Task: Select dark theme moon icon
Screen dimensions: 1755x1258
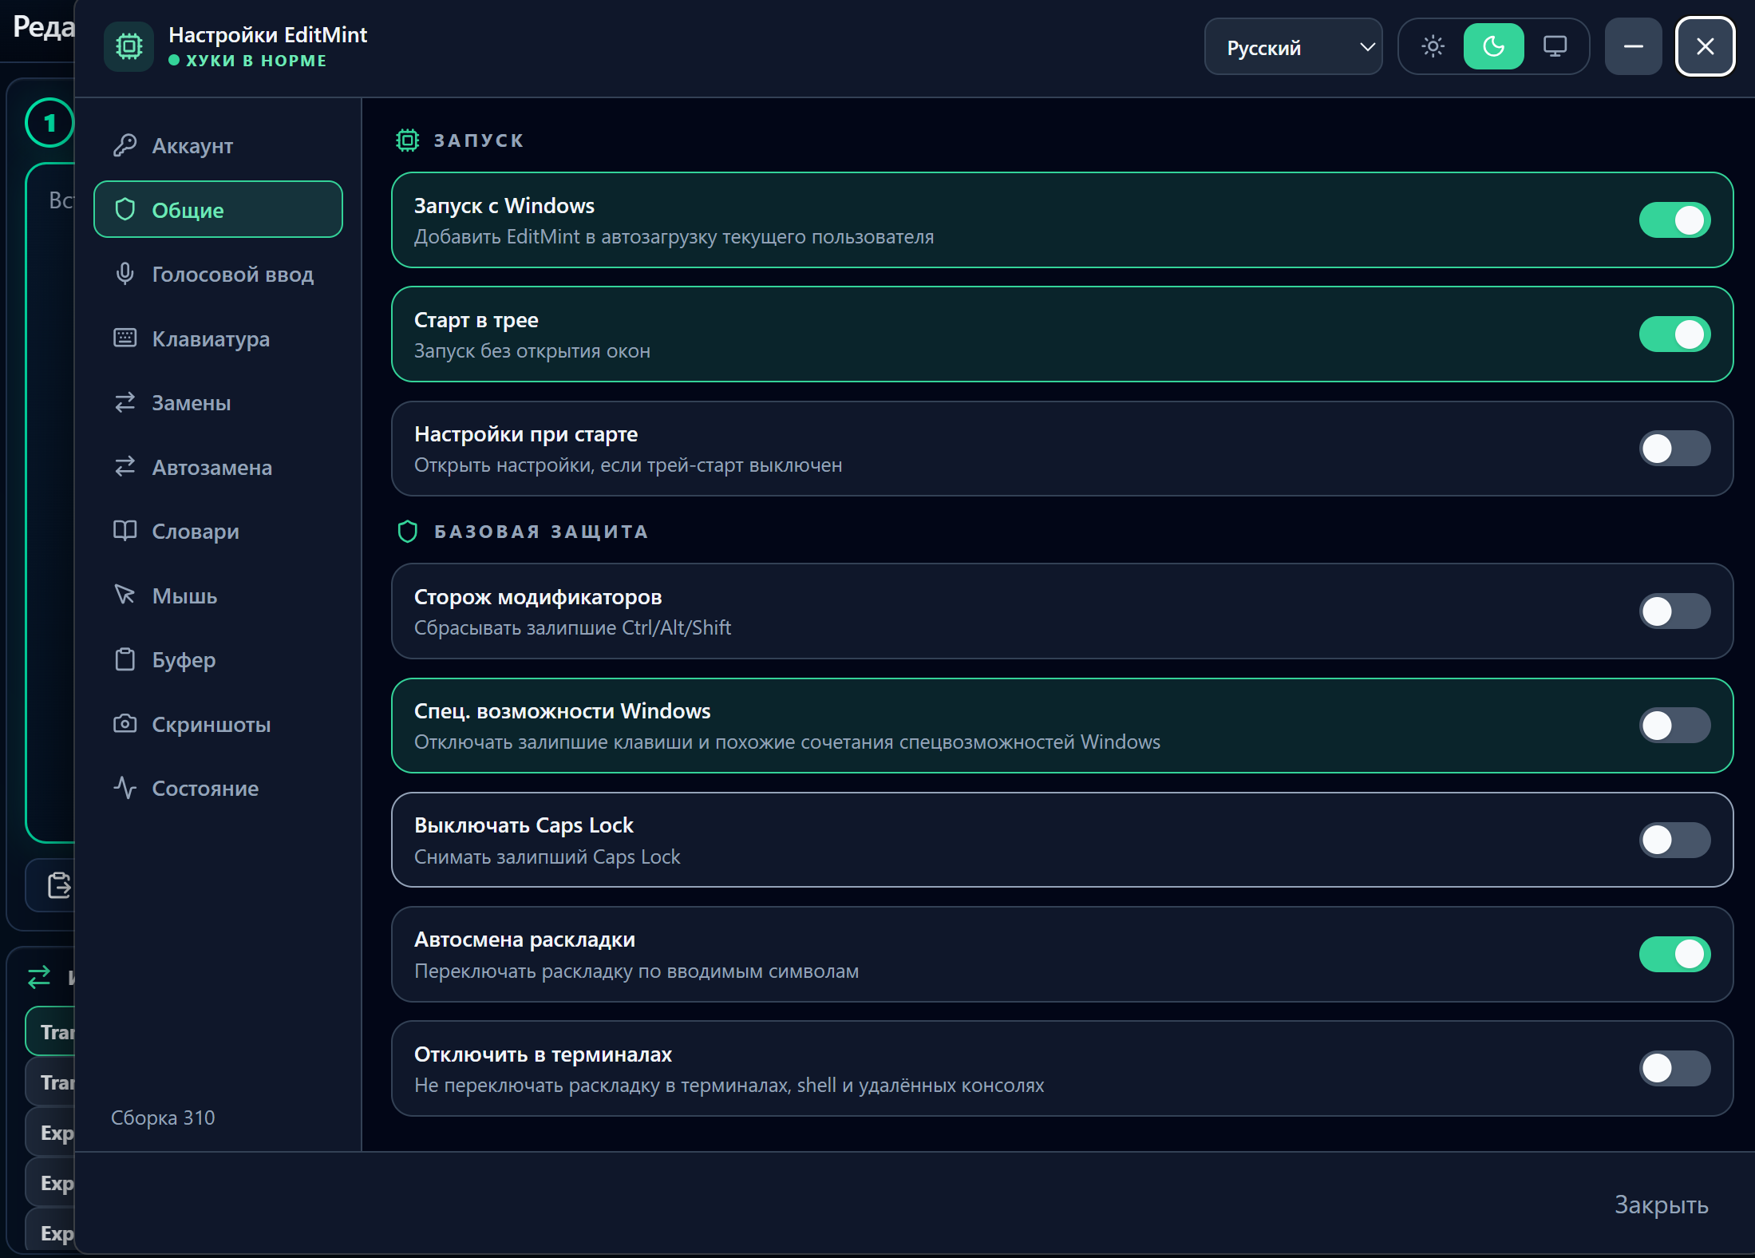Action: 1493,46
